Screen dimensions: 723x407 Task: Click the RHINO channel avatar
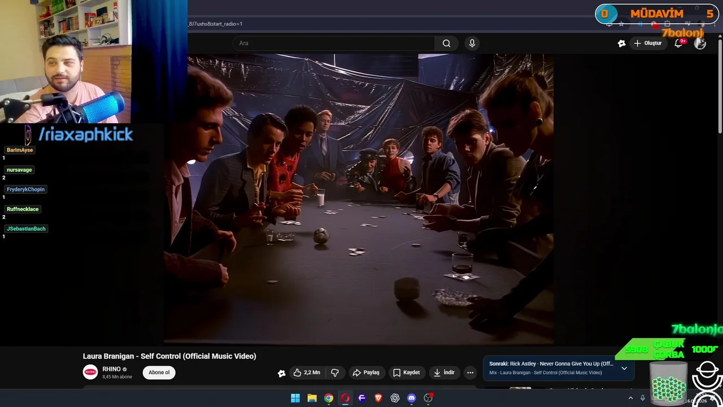coord(90,372)
